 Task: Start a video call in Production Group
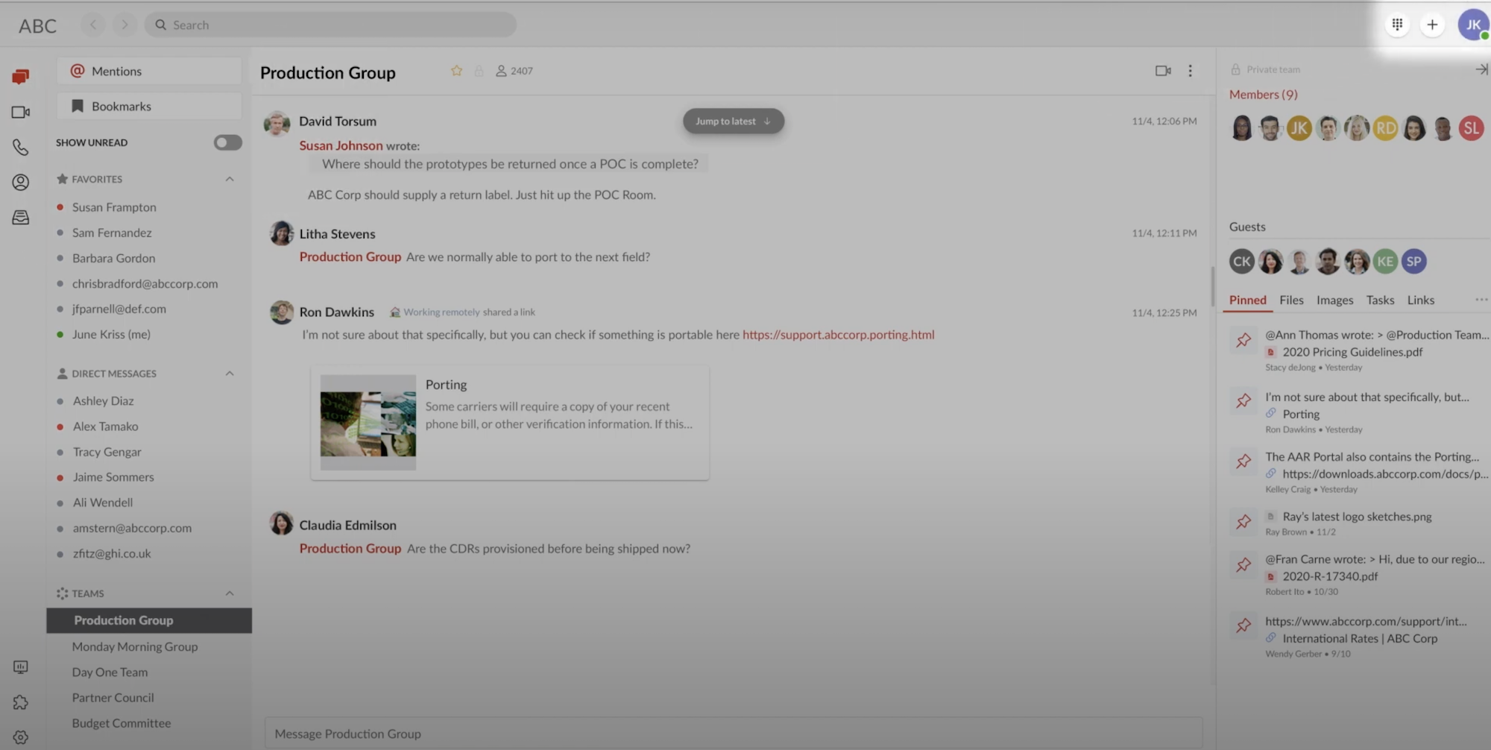tap(1163, 71)
